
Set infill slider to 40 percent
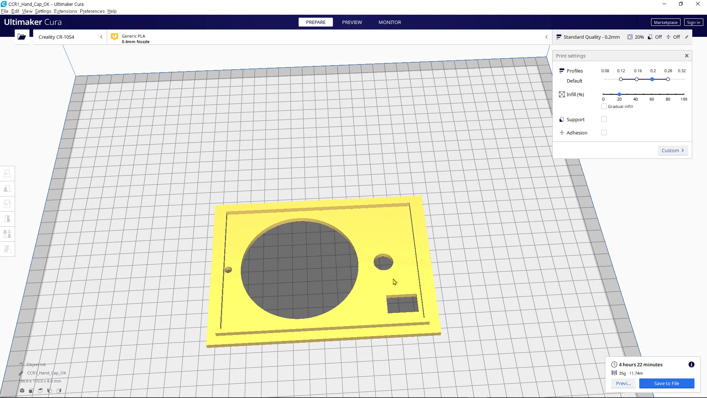(636, 94)
